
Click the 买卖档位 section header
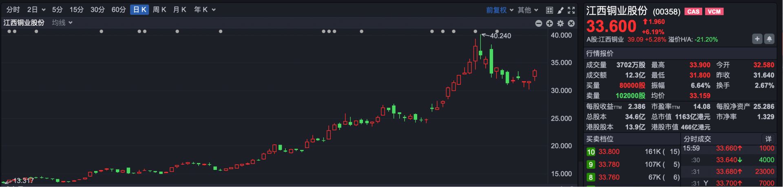click(x=599, y=139)
